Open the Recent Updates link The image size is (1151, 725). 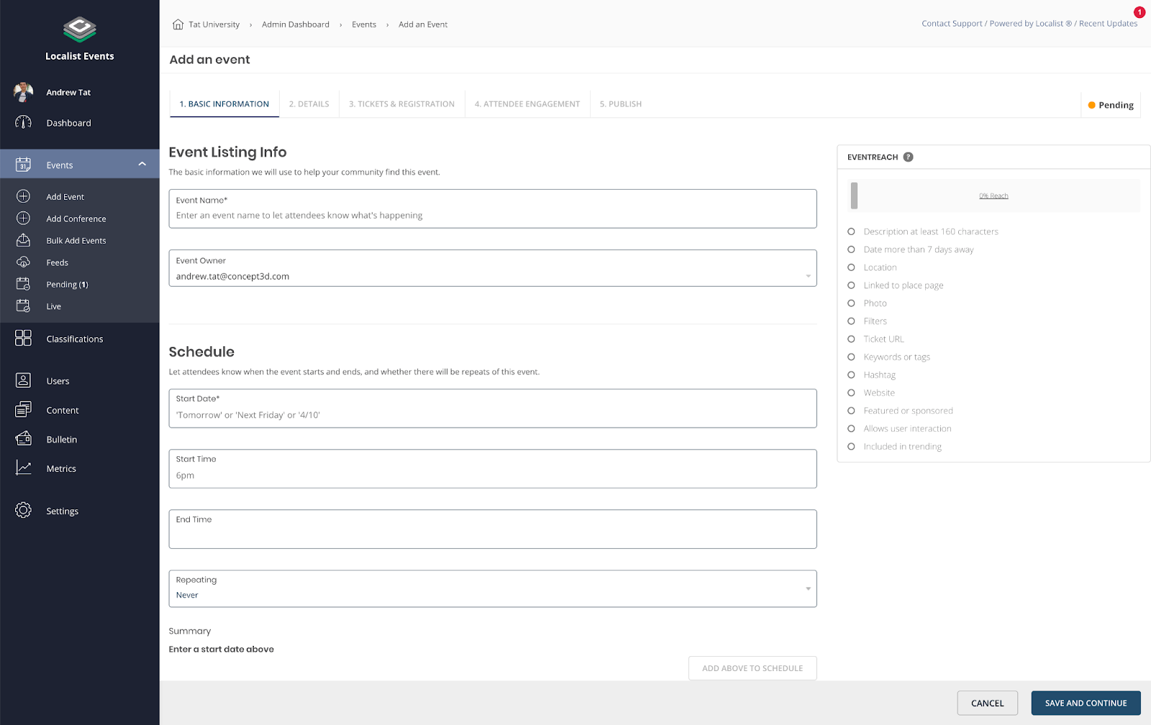(1108, 24)
